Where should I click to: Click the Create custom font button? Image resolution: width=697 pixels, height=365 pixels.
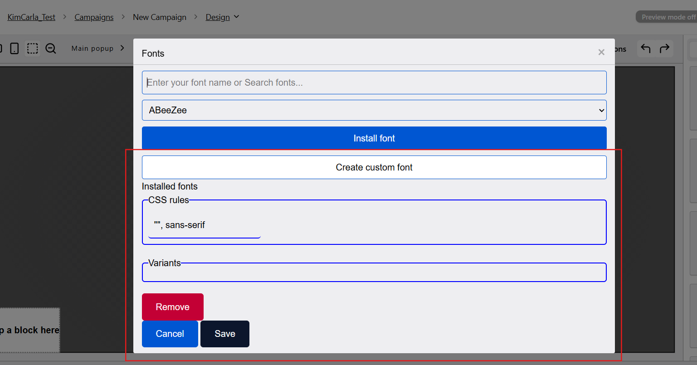(x=374, y=167)
